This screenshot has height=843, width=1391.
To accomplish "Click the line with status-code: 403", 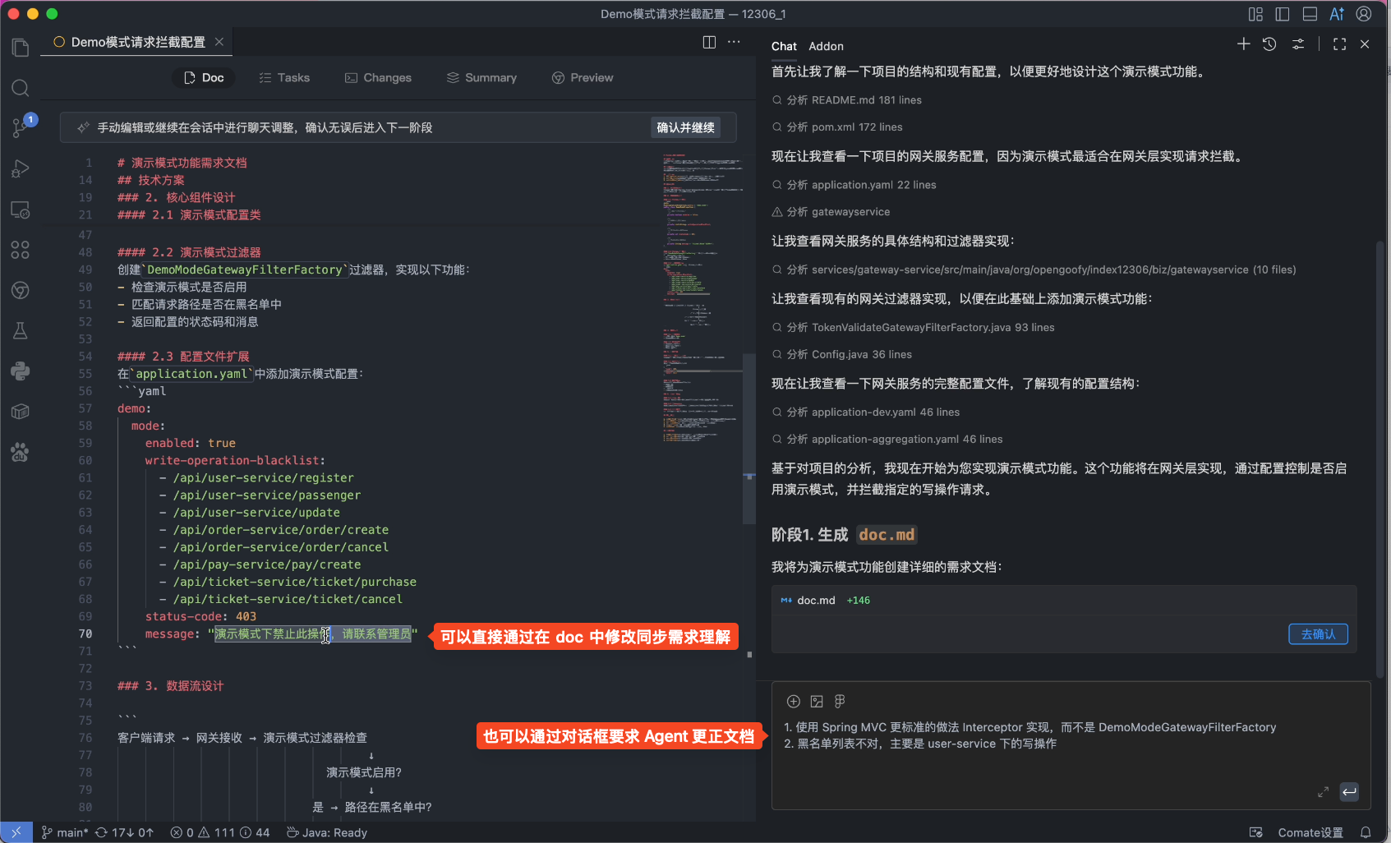I will coord(200,616).
